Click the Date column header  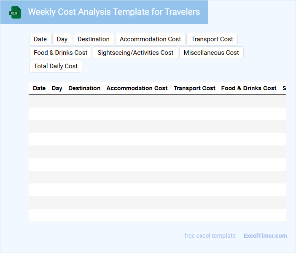coord(39,88)
